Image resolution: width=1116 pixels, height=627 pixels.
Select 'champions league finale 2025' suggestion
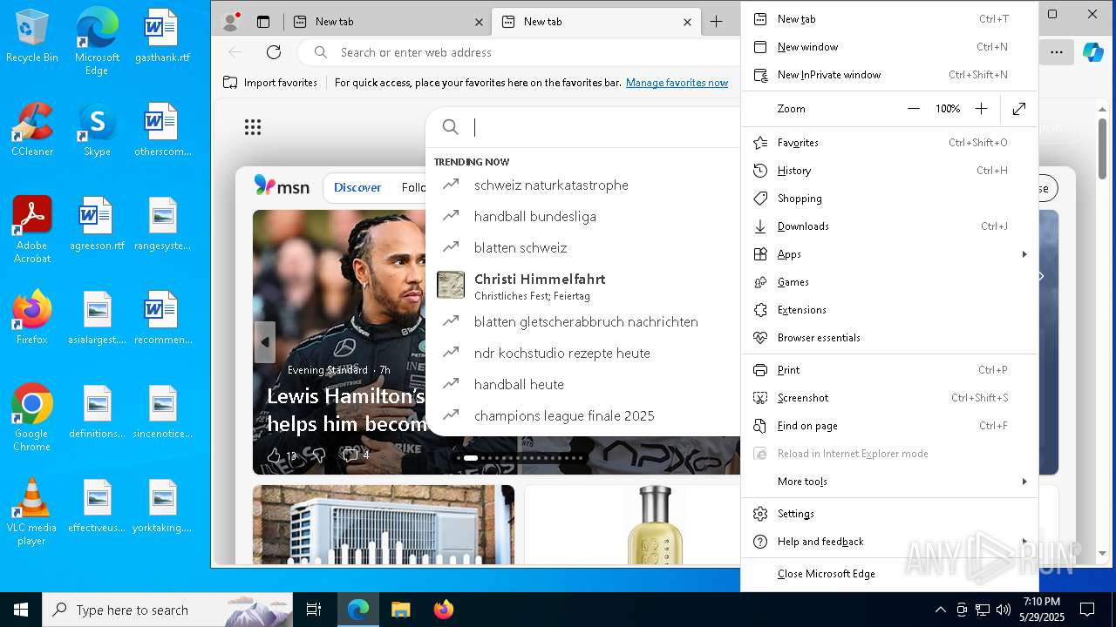pos(583,416)
